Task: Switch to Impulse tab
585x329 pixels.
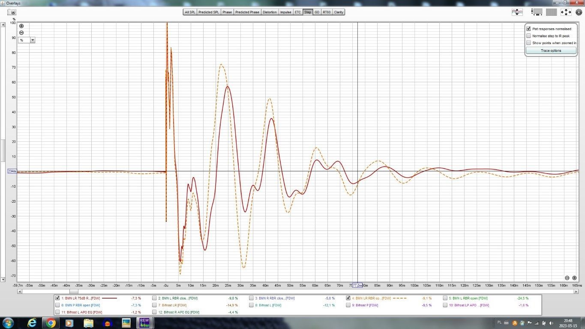Action: pyautogui.click(x=286, y=12)
